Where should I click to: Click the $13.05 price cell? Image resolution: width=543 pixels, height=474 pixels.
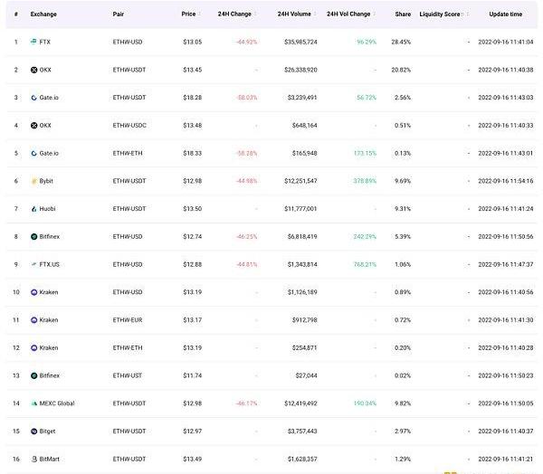point(192,42)
